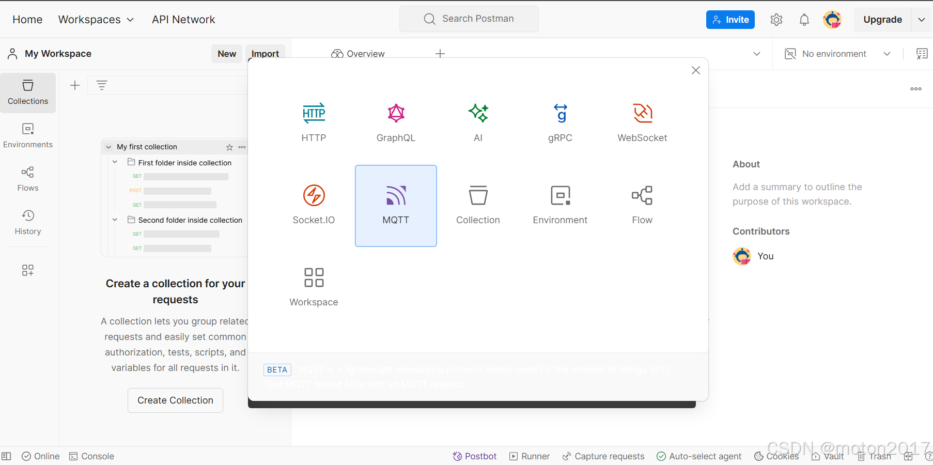The height and width of the screenshot is (465, 933).
Task: Open Capture requests in status bar
Action: [x=603, y=456]
